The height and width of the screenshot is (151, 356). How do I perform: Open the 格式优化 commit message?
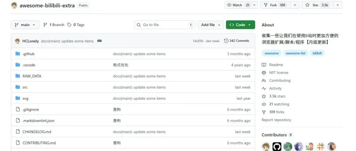(121, 65)
